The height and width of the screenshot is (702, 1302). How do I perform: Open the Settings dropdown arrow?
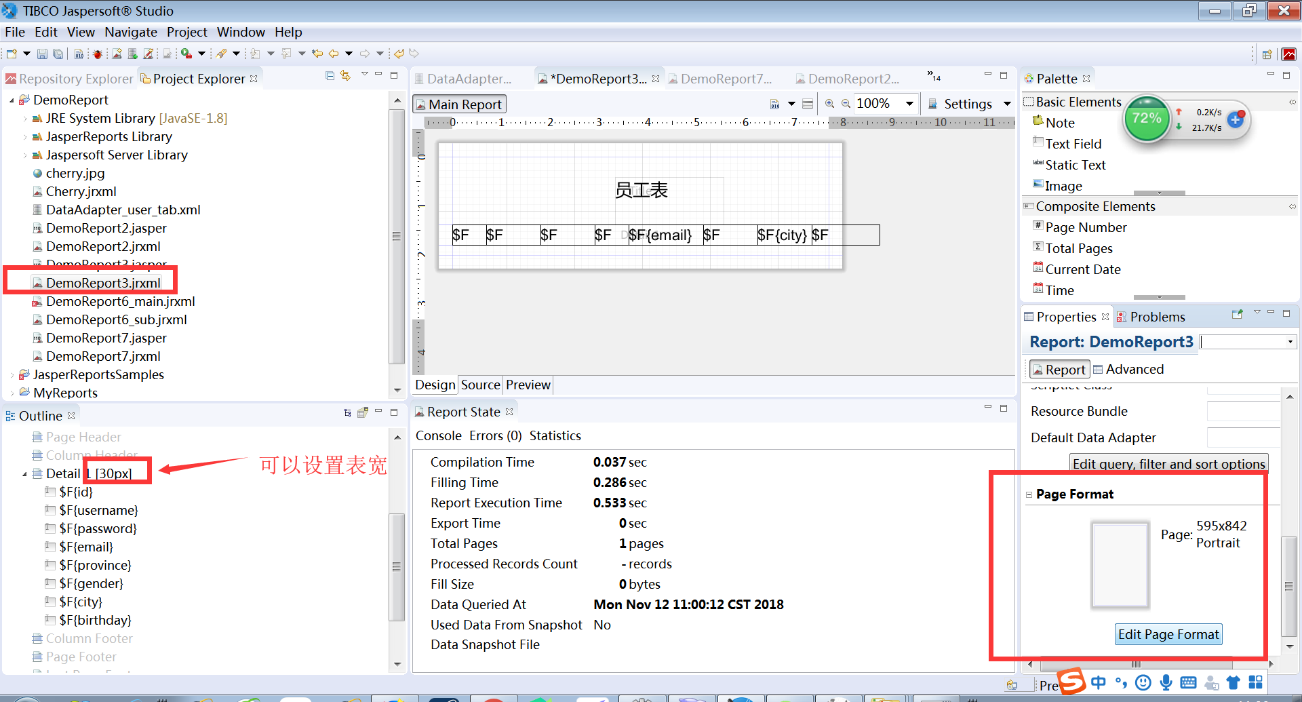pos(1007,104)
